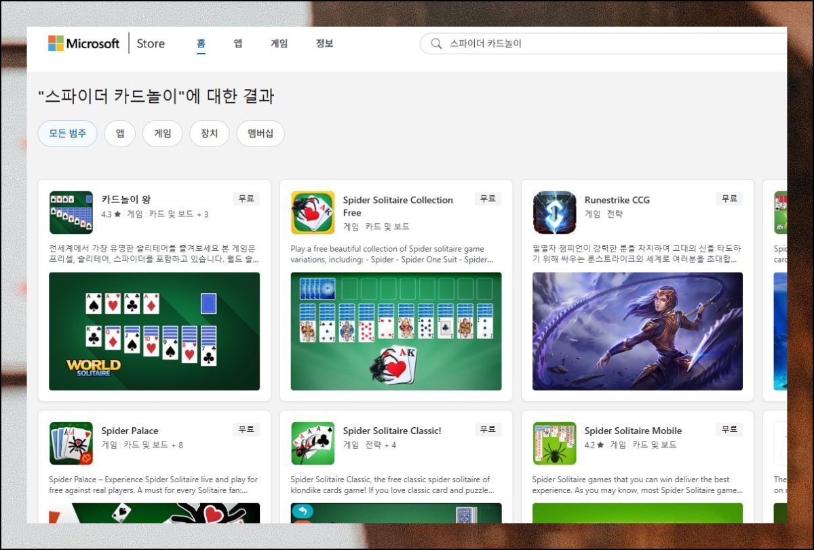Open Spider Solitaire Collection Free icon
The image size is (814, 550).
click(313, 212)
